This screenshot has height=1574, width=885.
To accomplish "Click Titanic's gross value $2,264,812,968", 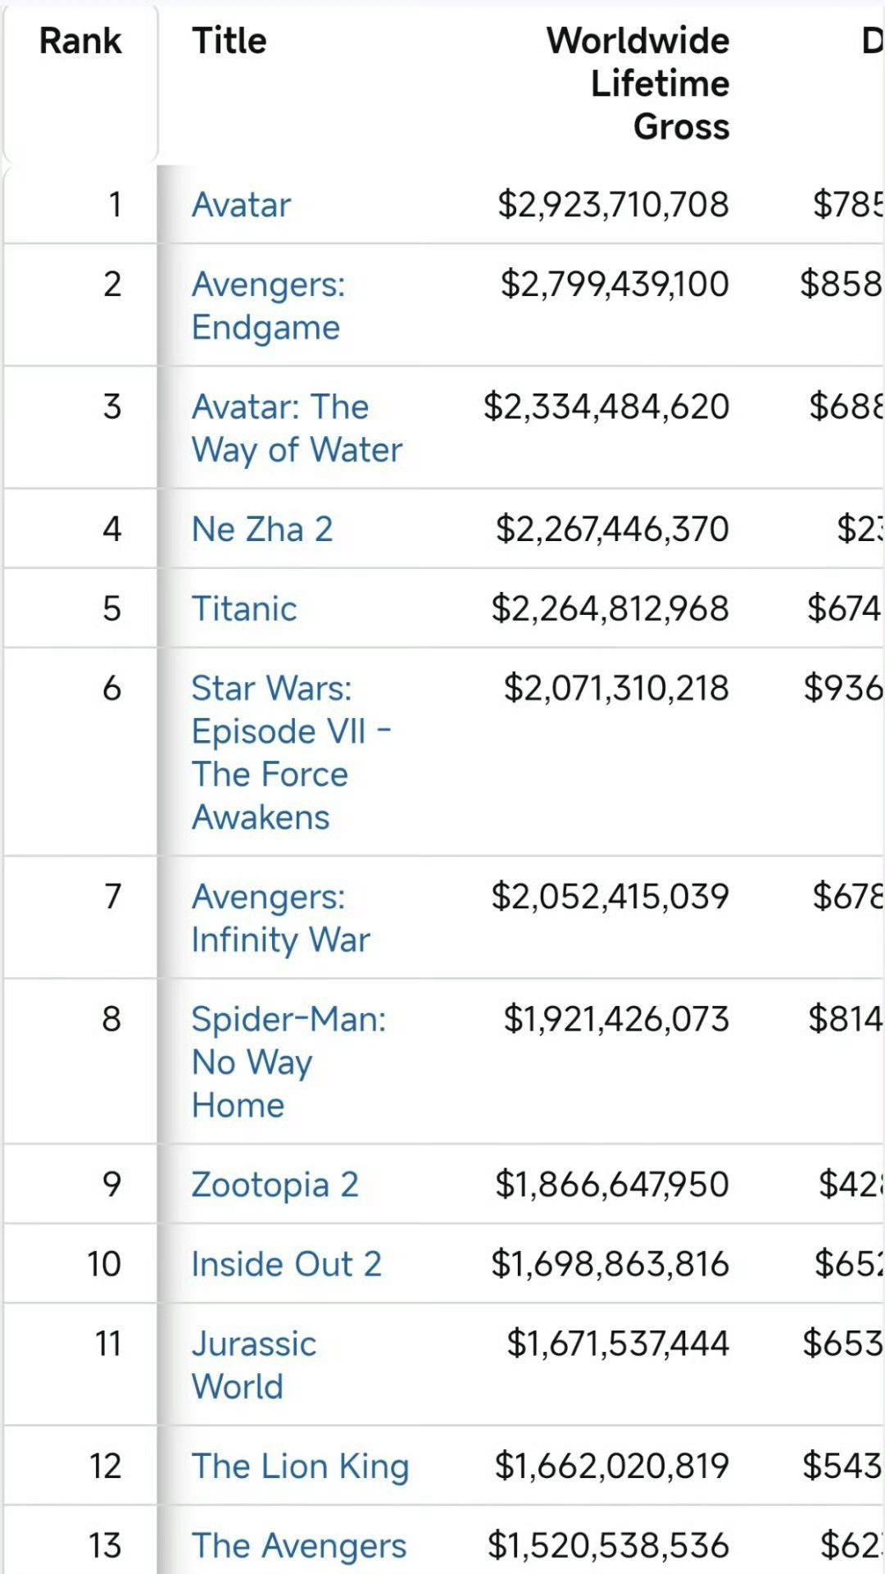I will click(610, 608).
